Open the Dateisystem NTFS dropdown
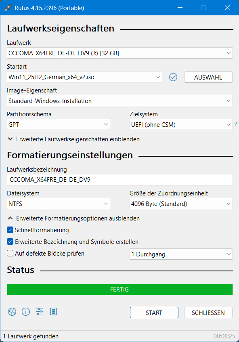 tap(59, 204)
